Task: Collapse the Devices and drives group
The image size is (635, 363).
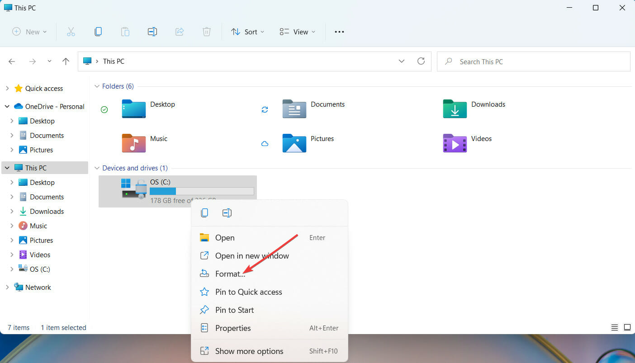Action: click(96, 168)
